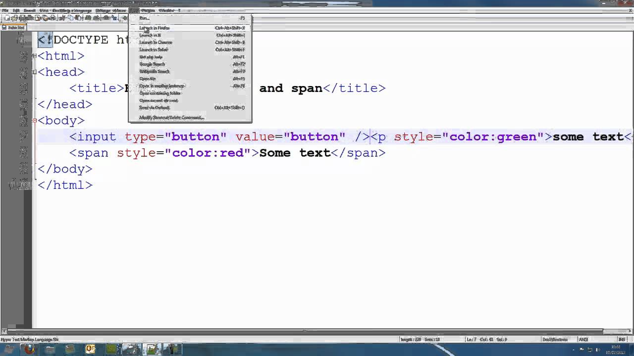Click the color:red style value
This screenshot has width=634, height=356.
(208, 153)
